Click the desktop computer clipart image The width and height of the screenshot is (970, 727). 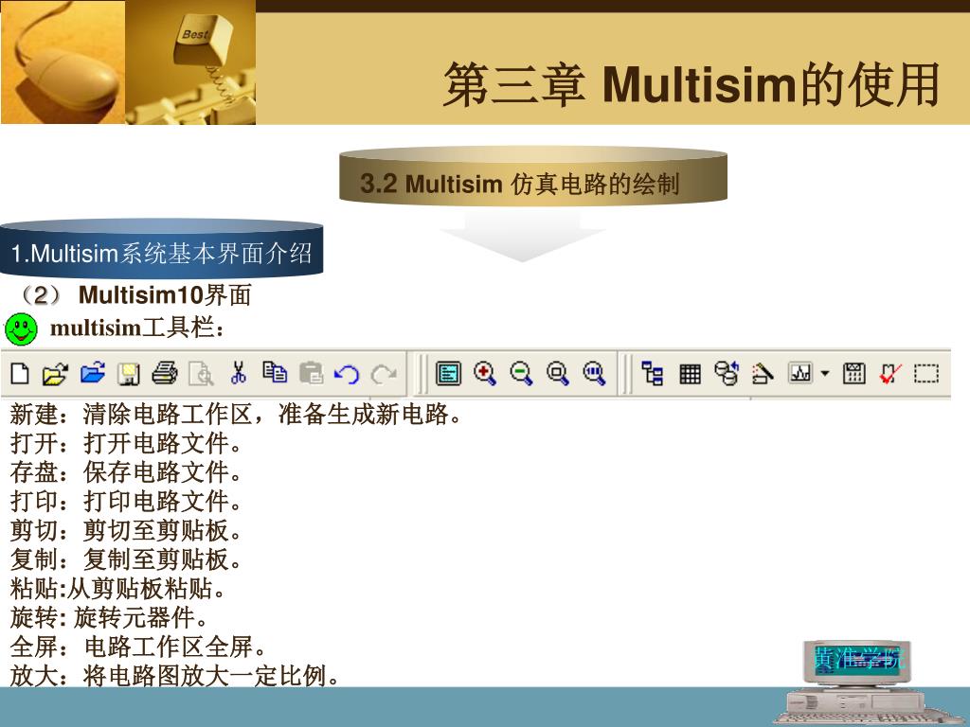coord(866,683)
